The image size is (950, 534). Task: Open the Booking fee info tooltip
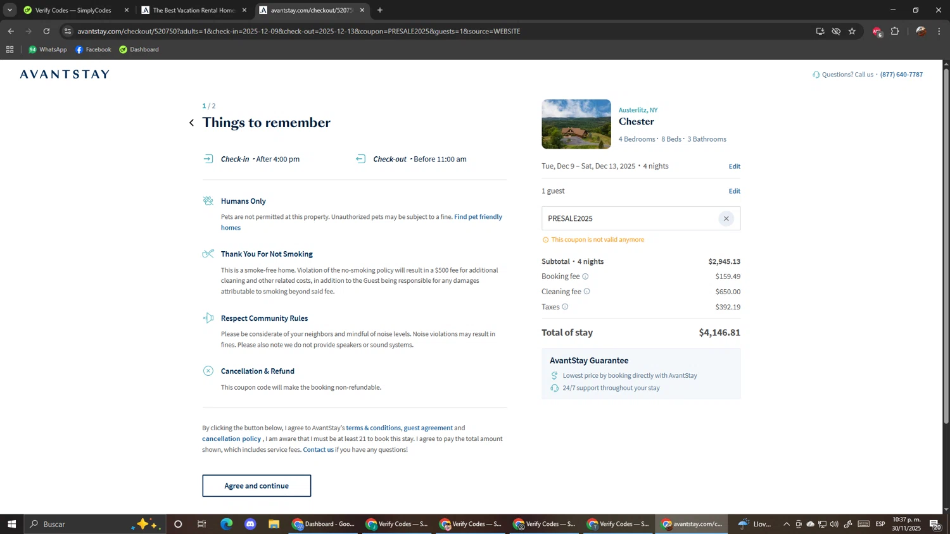(x=585, y=276)
